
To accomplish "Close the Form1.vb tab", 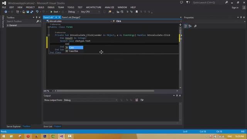I will [59, 17].
